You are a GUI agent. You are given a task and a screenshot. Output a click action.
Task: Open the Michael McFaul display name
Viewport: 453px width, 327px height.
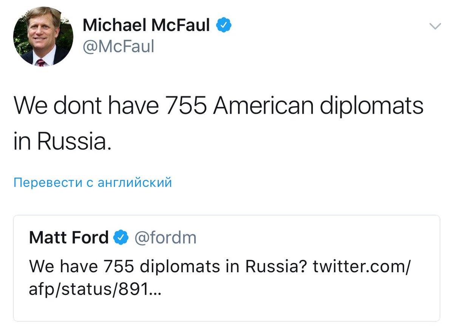click(x=146, y=26)
